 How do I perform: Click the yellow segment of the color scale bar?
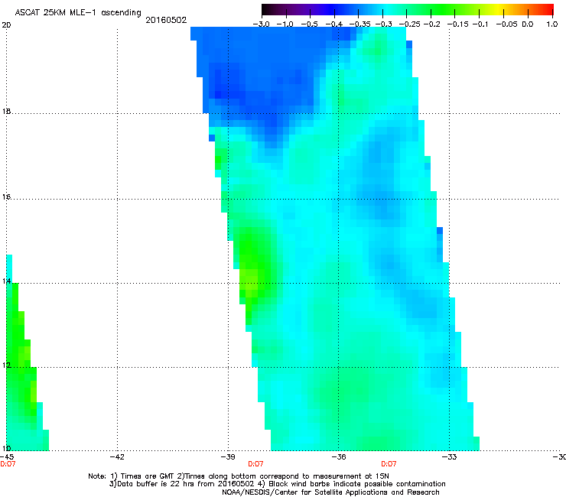[499, 10]
